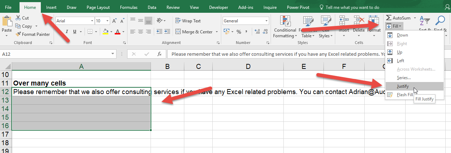Expand the AutoSum dropdown arrow
Screen dimensions: 451x153
(414, 18)
